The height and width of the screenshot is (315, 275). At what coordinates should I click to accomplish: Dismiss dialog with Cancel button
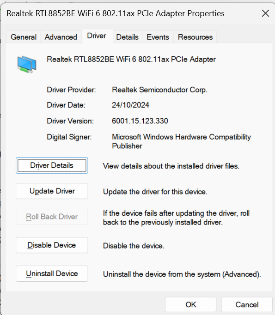point(247,304)
